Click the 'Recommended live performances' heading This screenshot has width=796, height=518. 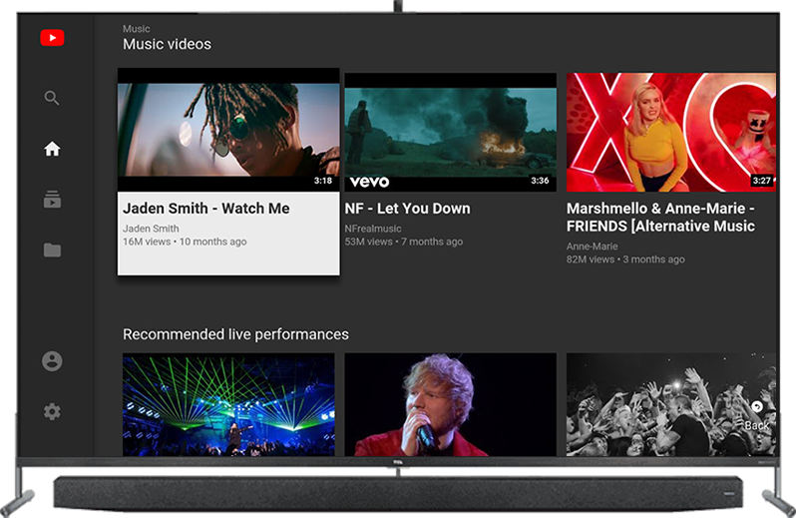tap(235, 334)
